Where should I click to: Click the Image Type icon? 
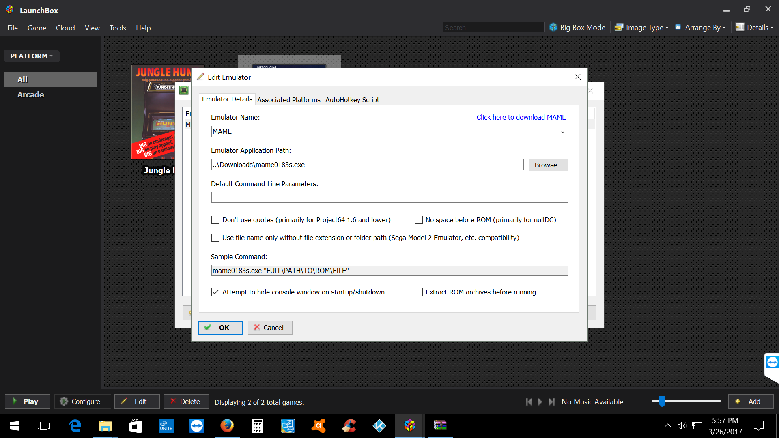619,28
